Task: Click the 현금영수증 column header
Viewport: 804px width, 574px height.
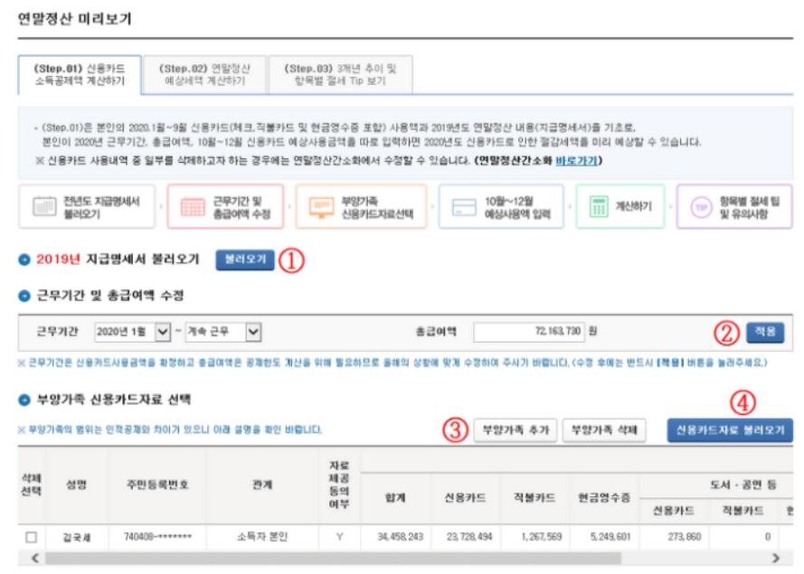Action: (x=604, y=498)
